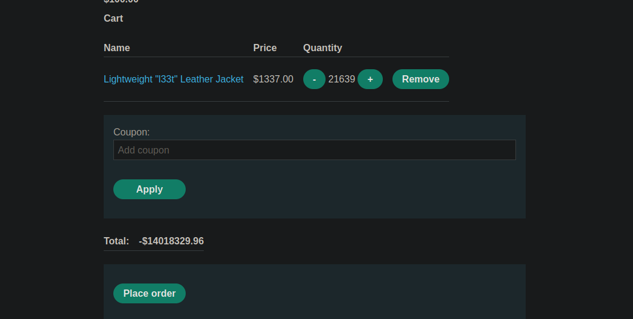
Task: Click the partially visible amount above Cart
Action: [x=121, y=2]
